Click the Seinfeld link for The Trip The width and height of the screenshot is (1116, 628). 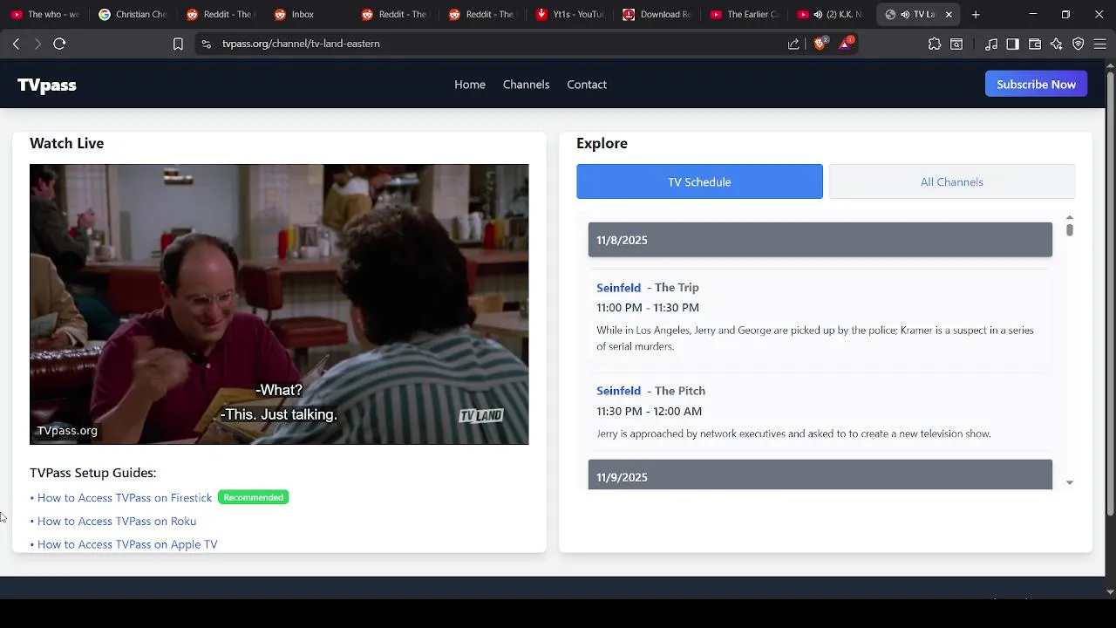click(x=618, y=287)
